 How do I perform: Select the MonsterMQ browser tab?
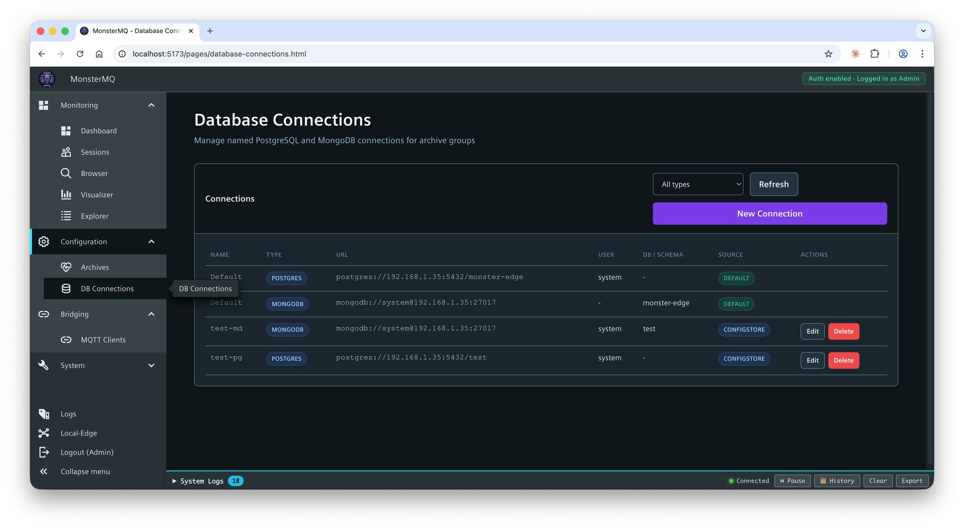click(x=136, y=31)
